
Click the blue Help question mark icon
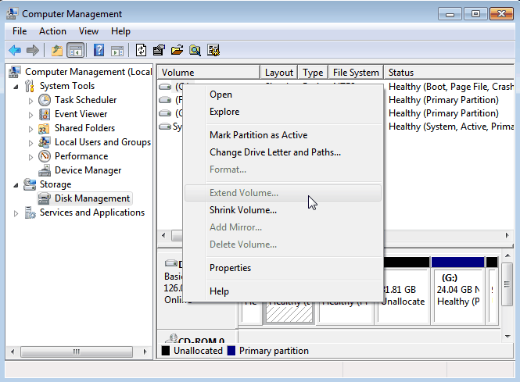[99, 50]
